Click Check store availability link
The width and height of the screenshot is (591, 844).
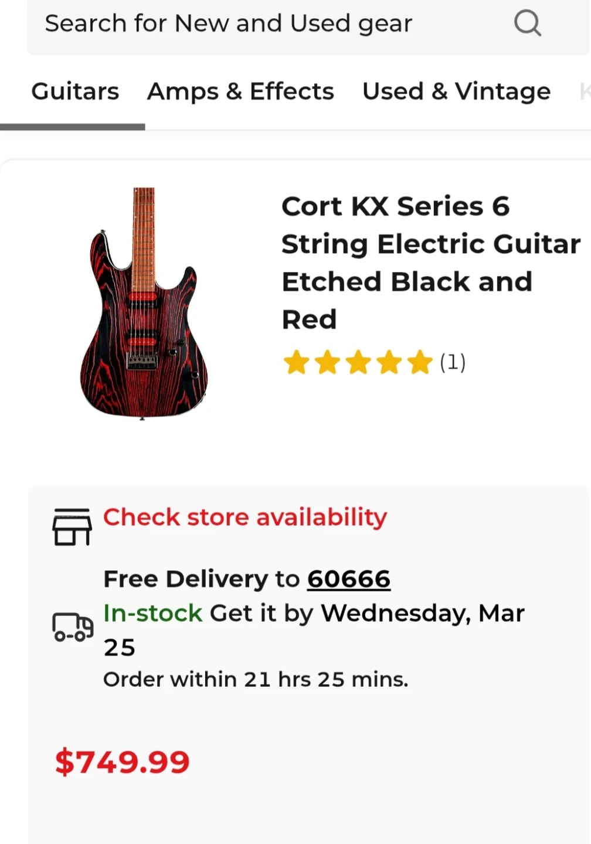(x=245, y=517)
